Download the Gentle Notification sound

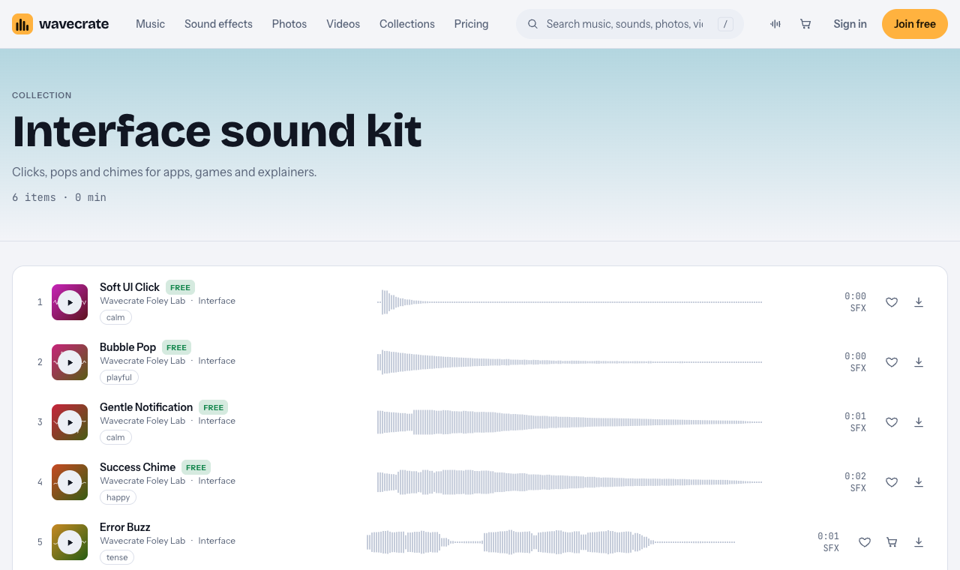point(919,422)
